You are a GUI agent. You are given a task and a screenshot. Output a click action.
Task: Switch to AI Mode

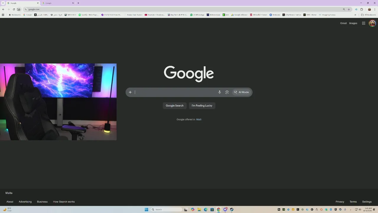(x=242, y=92)
